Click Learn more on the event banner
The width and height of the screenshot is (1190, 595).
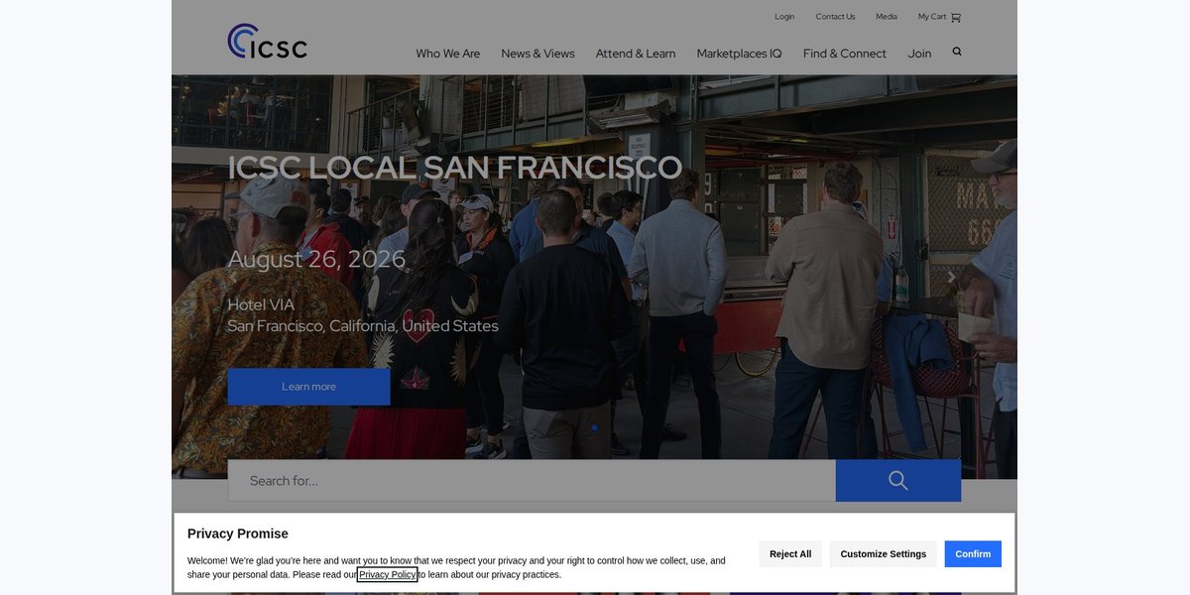click(x=308, y=387)
